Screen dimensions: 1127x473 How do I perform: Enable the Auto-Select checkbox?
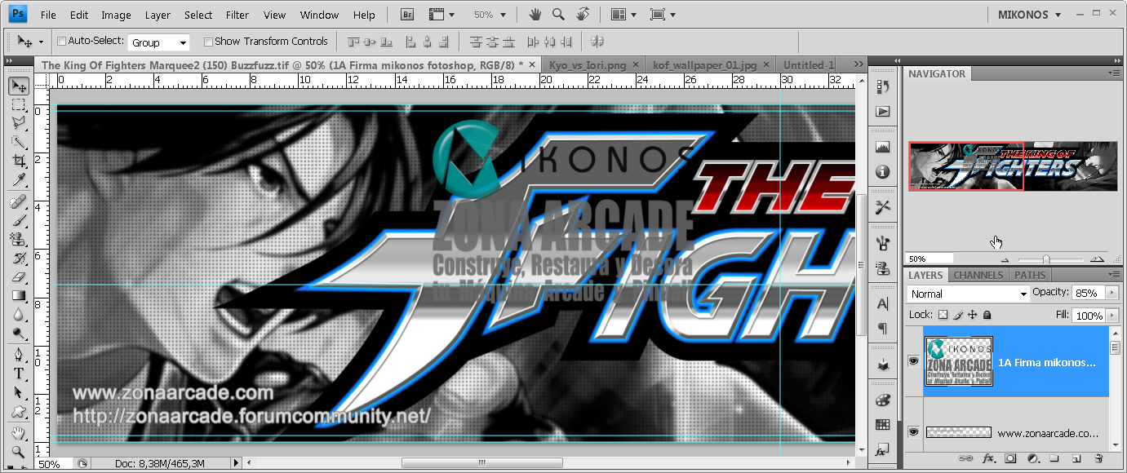[x=61, y=41]
